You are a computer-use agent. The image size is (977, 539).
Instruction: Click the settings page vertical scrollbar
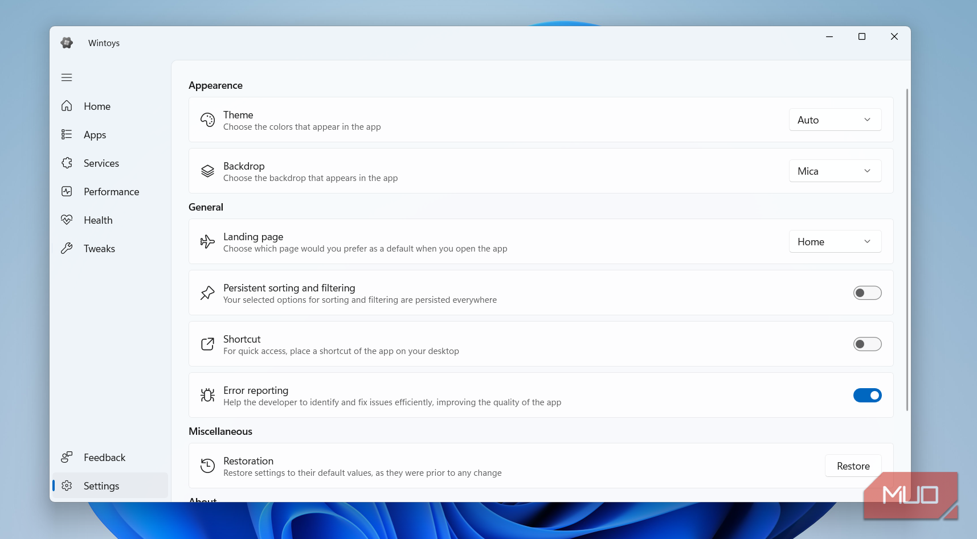coord(907,249)
